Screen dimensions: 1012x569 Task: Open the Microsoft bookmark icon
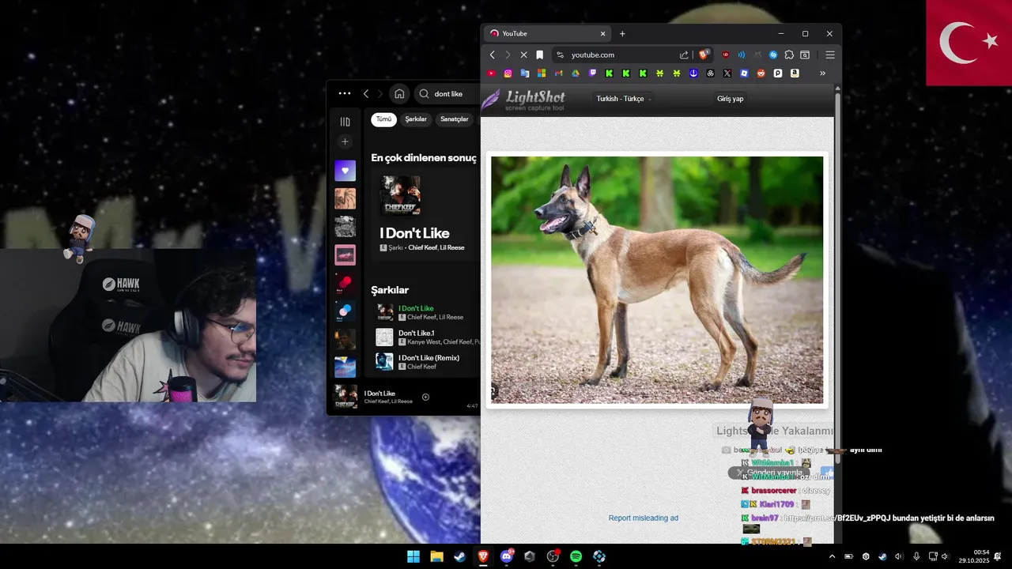coord(542,73)
